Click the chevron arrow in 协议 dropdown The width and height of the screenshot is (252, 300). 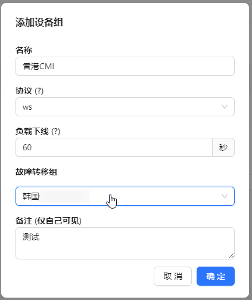click(225, 107)
